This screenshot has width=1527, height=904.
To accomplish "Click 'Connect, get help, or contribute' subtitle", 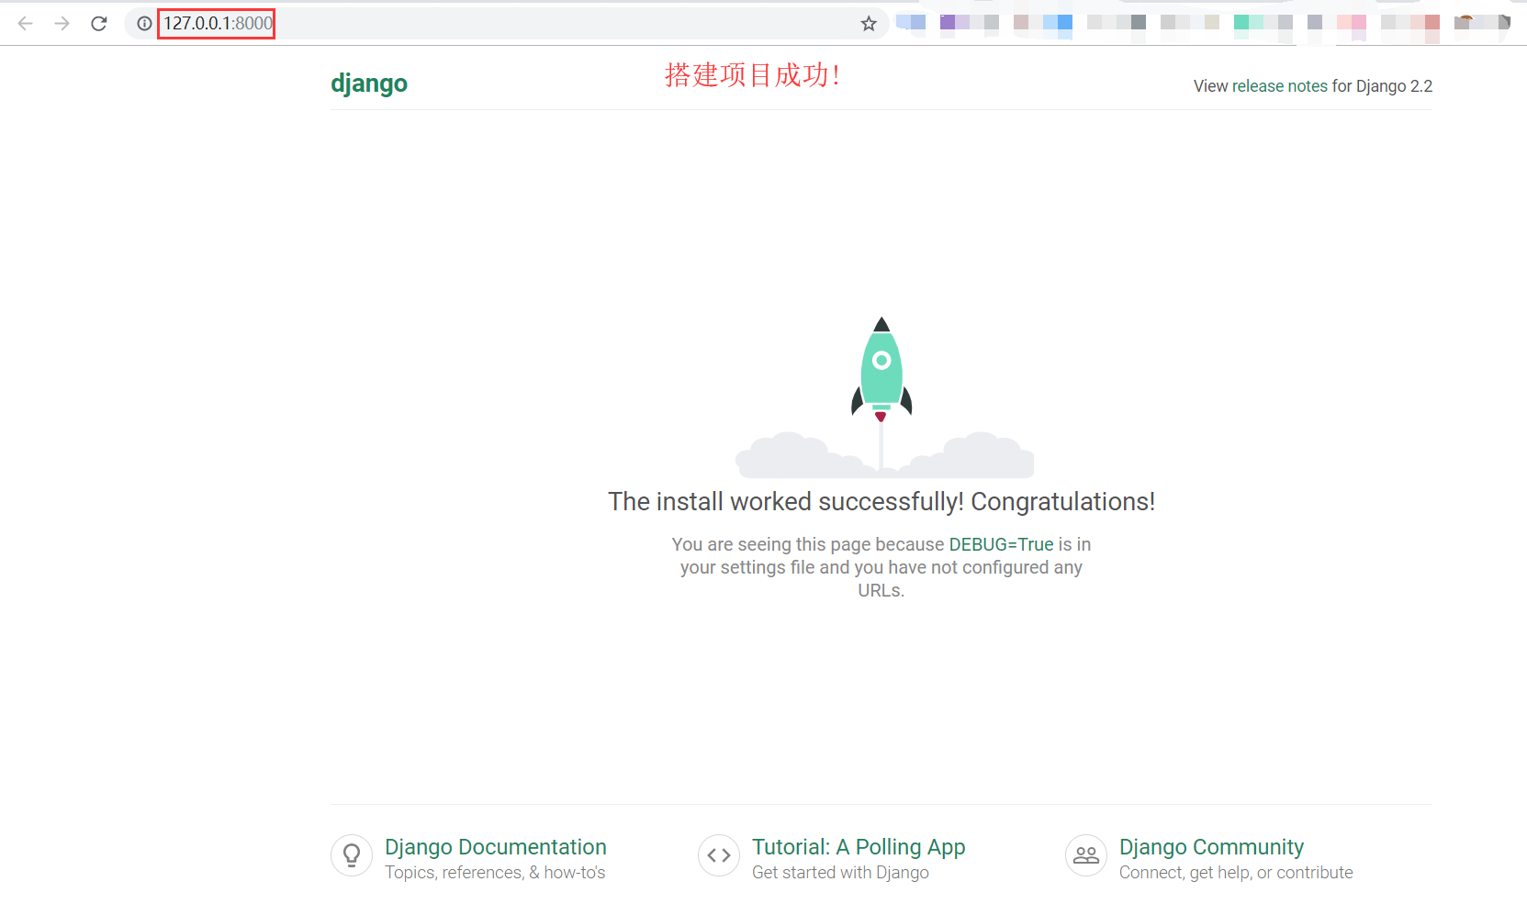I will [1236, 873].
